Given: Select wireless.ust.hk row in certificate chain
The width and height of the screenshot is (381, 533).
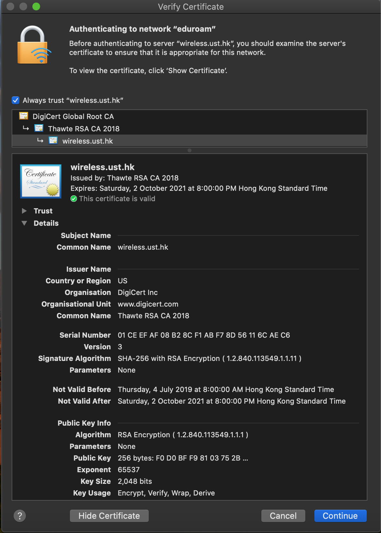Looking at the screenshot, I should tap(88, 141).
